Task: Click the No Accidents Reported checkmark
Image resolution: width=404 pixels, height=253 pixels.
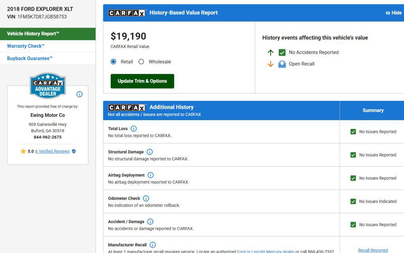Action: click(282, 52)
